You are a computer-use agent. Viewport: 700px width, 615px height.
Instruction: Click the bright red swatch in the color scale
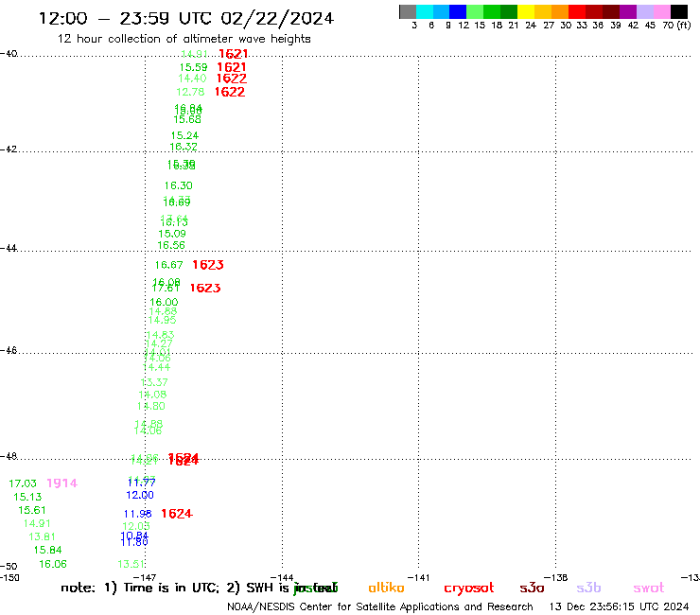pos(577,11)
